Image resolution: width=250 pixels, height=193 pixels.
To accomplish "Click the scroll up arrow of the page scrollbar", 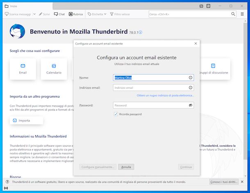I will point(245,21).
